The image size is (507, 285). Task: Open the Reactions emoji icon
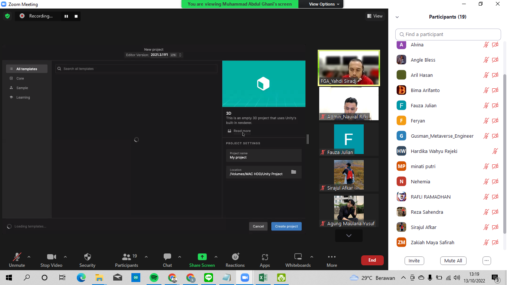pos(235,257)
